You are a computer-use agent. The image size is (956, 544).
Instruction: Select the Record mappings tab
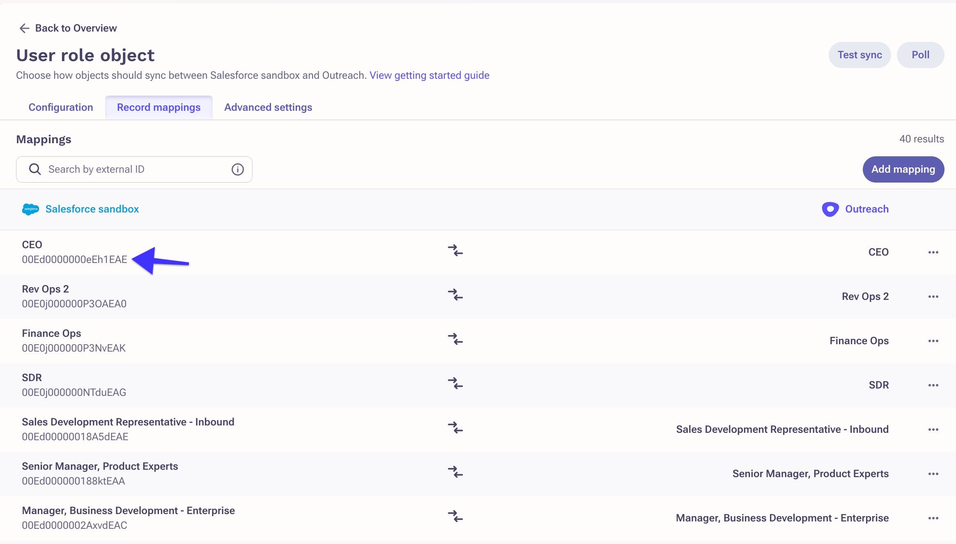[159, 107]
